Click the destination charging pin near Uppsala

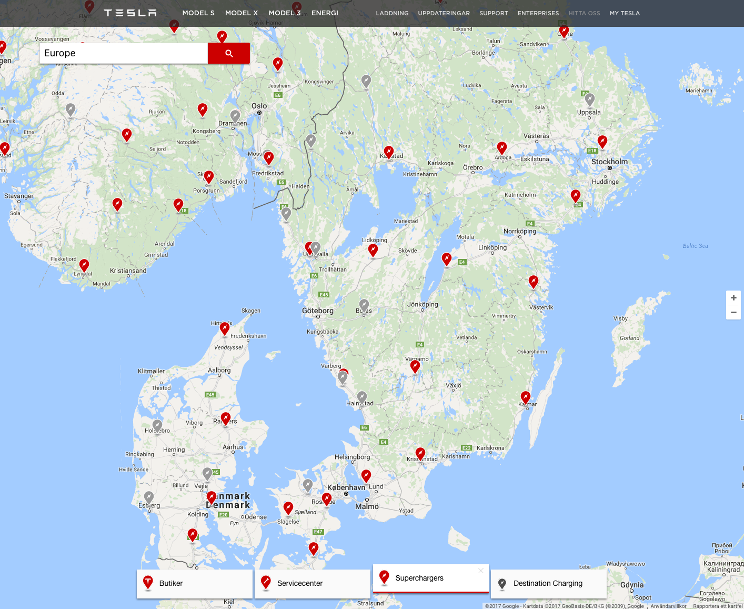[590, 99]
